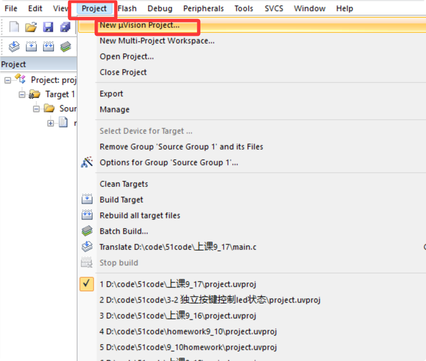Viewport: 426px width, 361px height.
Task: Click the New file toolbar icon
Action: point(14,27)
